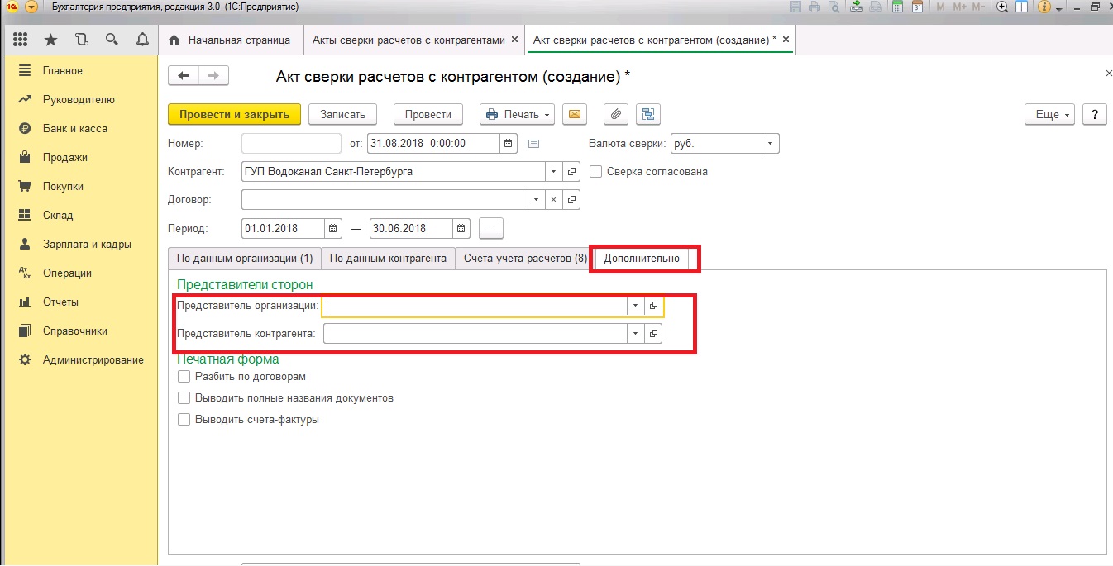Click the search magnifier icon

[112, 40]
